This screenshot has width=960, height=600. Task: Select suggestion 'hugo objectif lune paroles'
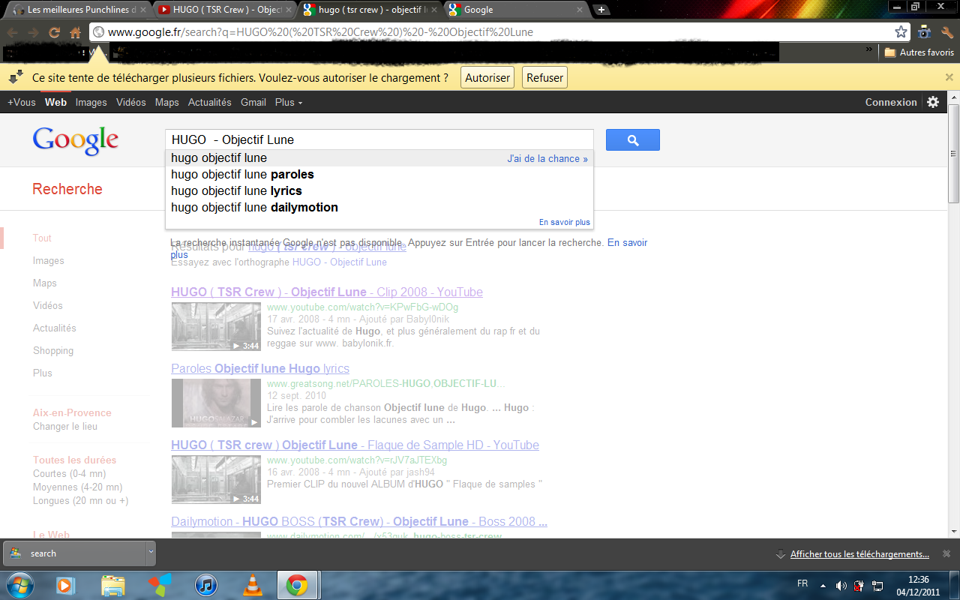click(242, 175)
